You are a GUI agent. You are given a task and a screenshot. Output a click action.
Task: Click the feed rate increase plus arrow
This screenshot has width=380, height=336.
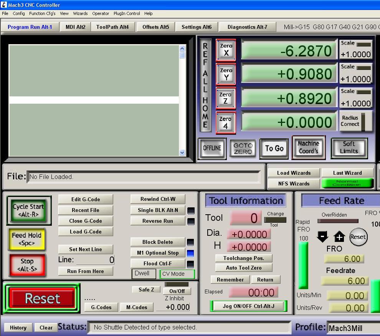coord(339,237)
